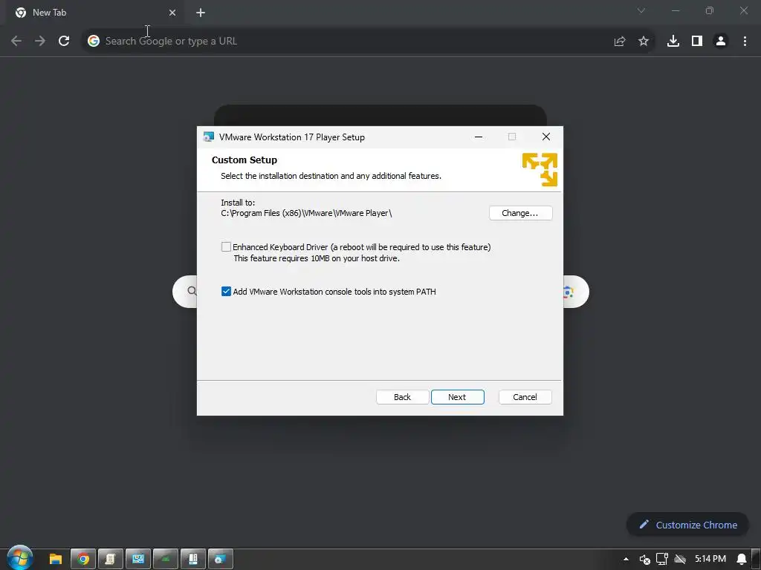Screen dimensions: 761x570
Task: Click the green chart taskbar icon
Action: 166,560
